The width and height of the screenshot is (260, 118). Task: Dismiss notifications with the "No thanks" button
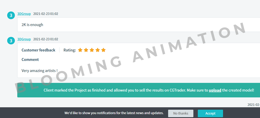181,113
